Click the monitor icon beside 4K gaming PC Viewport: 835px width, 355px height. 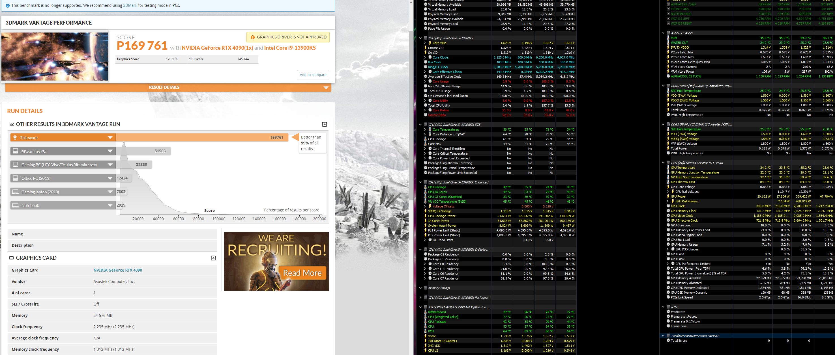(15, 151)
